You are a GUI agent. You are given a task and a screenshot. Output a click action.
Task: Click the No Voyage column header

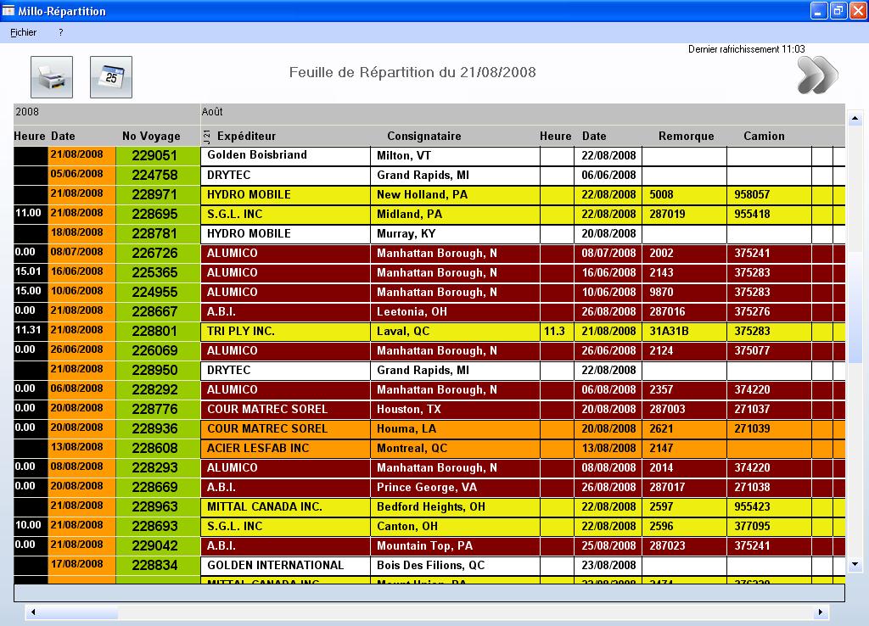pyautogui.click(x=151, y=137)
